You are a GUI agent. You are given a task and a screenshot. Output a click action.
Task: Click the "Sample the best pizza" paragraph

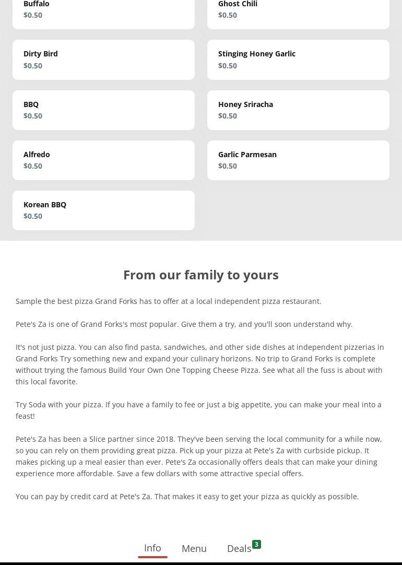[x=169, y=301]
